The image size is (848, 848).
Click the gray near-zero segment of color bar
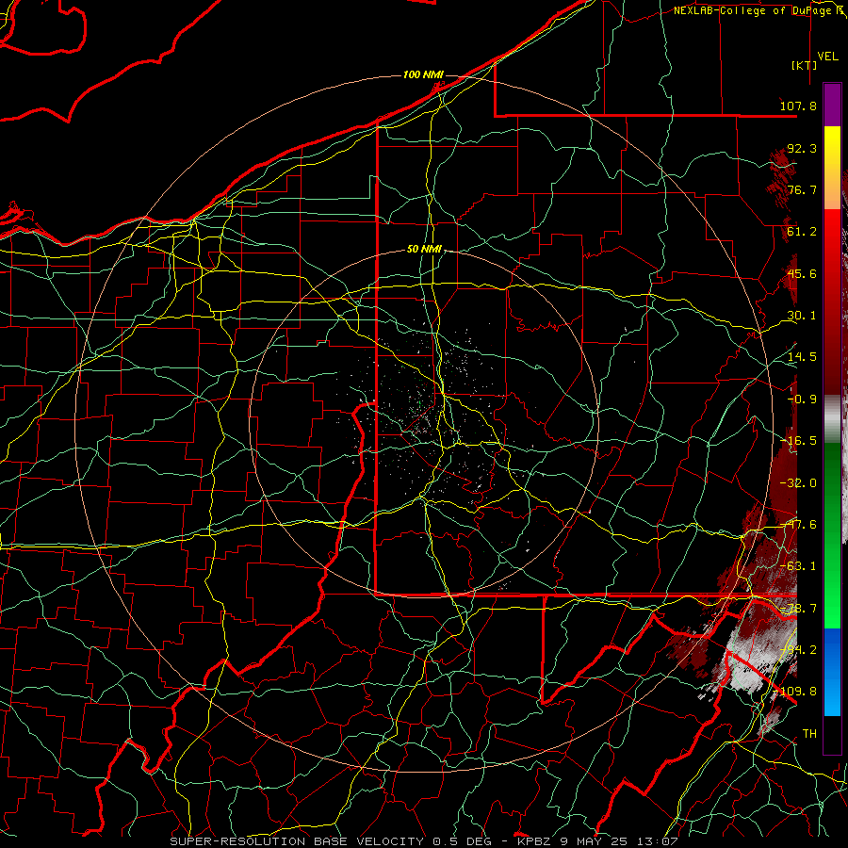[x=832, y=419]
